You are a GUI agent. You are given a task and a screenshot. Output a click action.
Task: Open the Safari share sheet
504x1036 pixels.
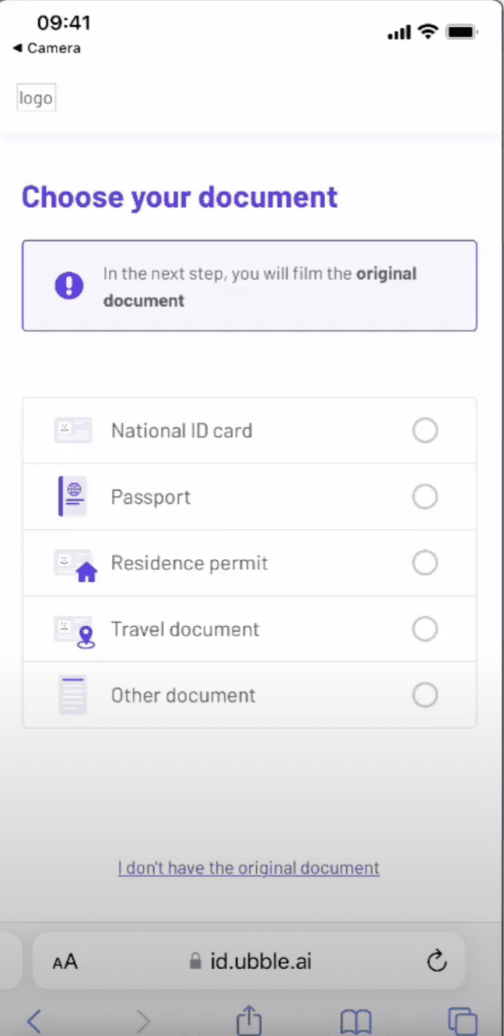click(249, 1020)
